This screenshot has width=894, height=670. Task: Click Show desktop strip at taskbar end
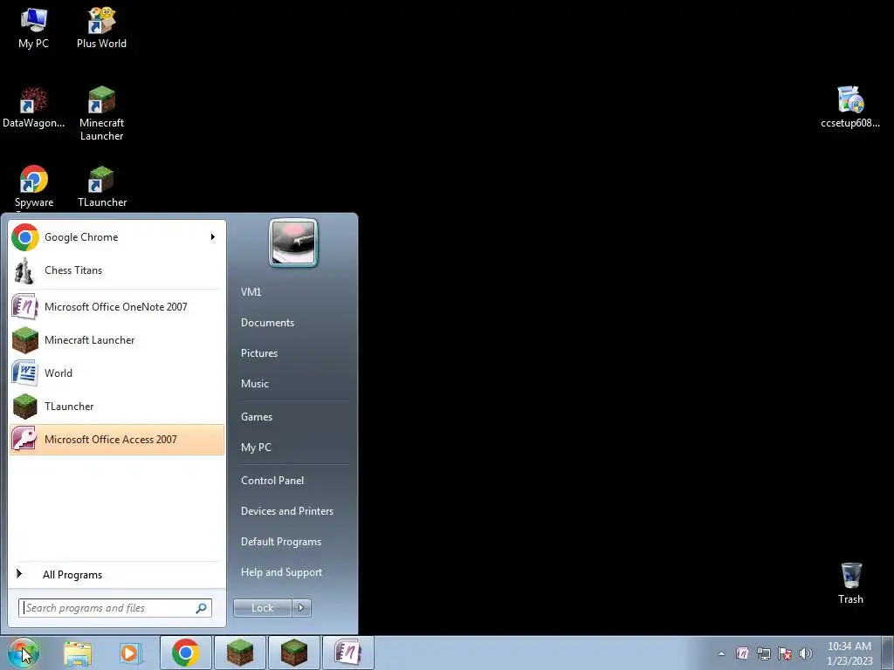point(888,653)
